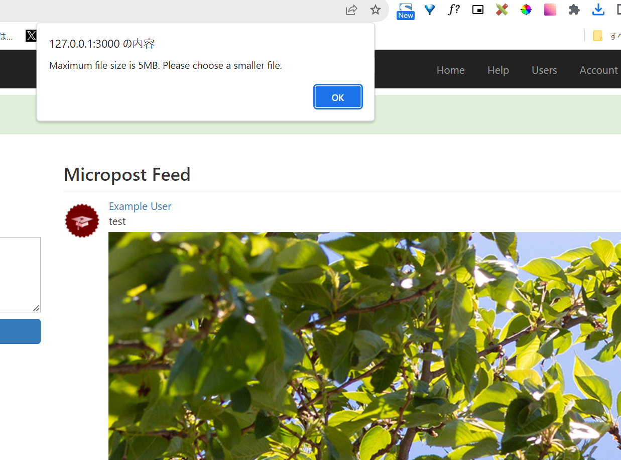Open the extension with the New badge

coord(405,11)
